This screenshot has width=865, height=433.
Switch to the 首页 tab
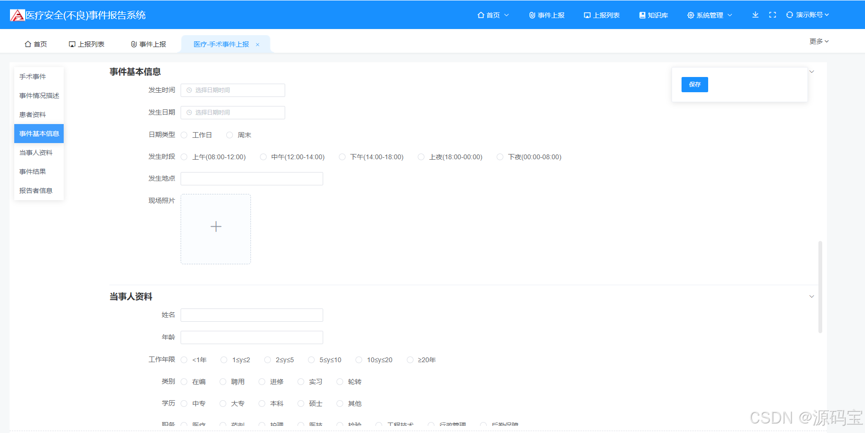point(36,44)
